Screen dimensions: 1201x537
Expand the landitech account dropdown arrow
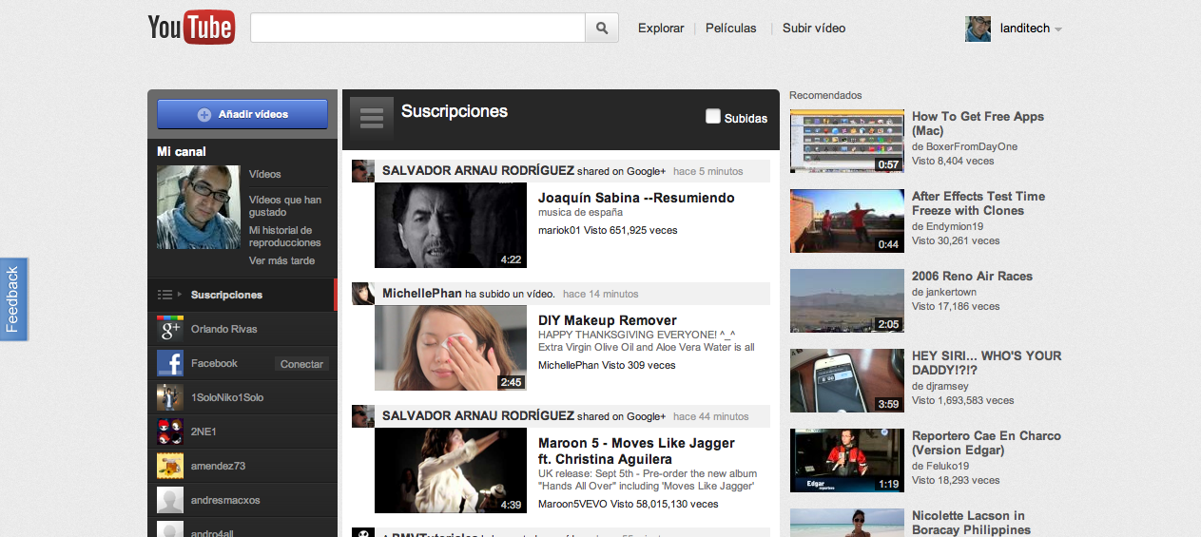pyautogui.click(x=1058, y=29)
